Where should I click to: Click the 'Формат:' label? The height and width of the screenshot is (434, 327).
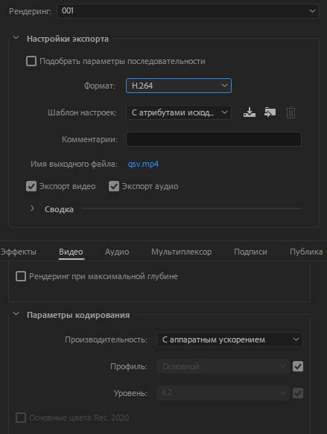click(x=100, y=86)
